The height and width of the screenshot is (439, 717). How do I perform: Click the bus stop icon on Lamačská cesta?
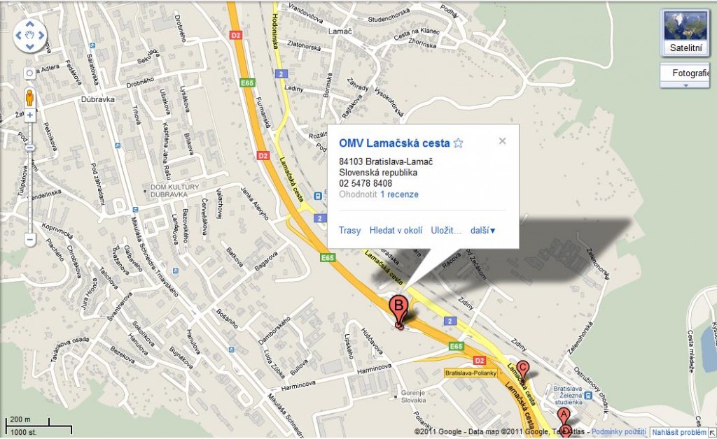pos(318,196)
